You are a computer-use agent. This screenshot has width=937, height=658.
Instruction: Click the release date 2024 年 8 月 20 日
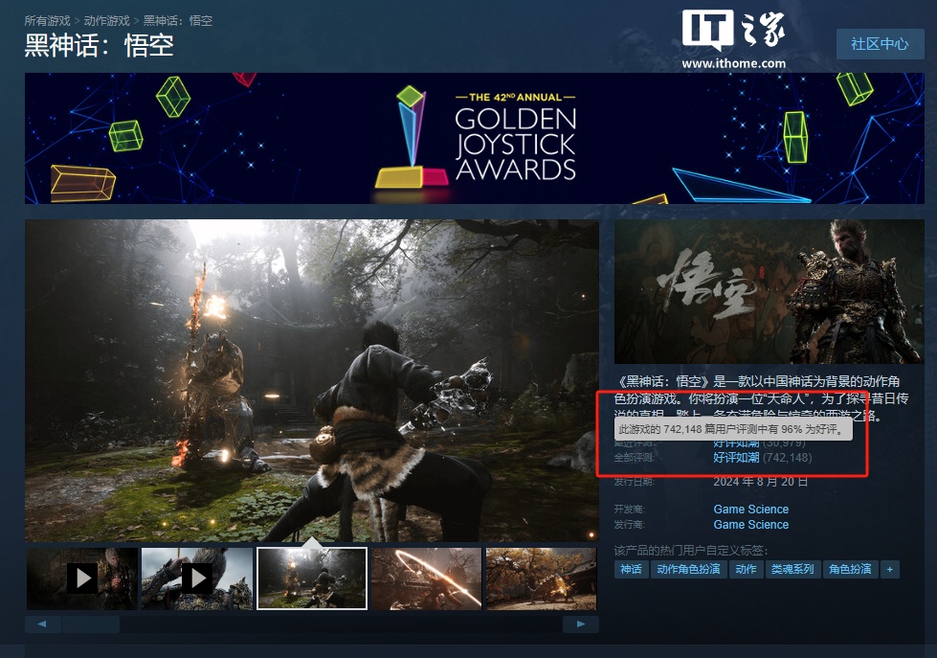pos(761,482)
